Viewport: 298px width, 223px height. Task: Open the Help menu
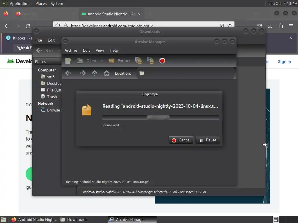tap(114, 50)
